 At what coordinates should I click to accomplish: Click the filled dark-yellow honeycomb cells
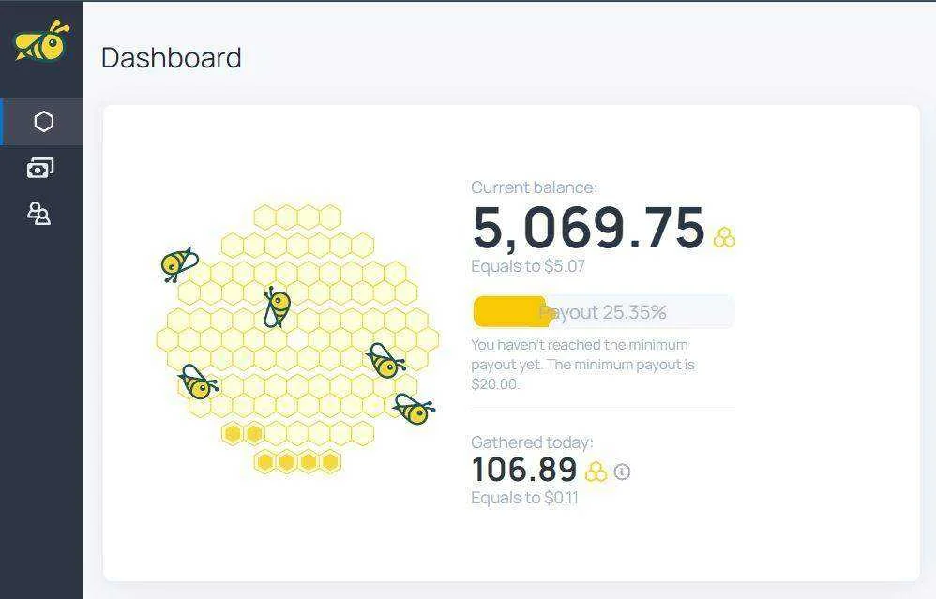pyautogui.click(x=281, y=449)
